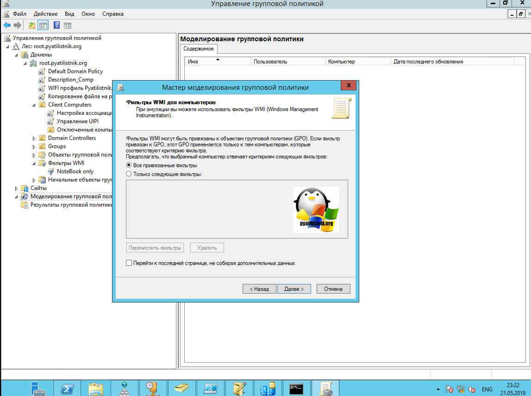Open the first PowerShell taskbar icon
531x396 pixels.
click(x=67, y=388)
